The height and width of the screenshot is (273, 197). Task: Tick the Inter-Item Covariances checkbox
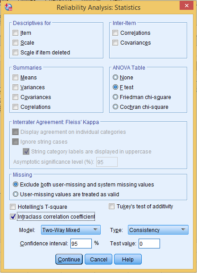pos(115,43)
